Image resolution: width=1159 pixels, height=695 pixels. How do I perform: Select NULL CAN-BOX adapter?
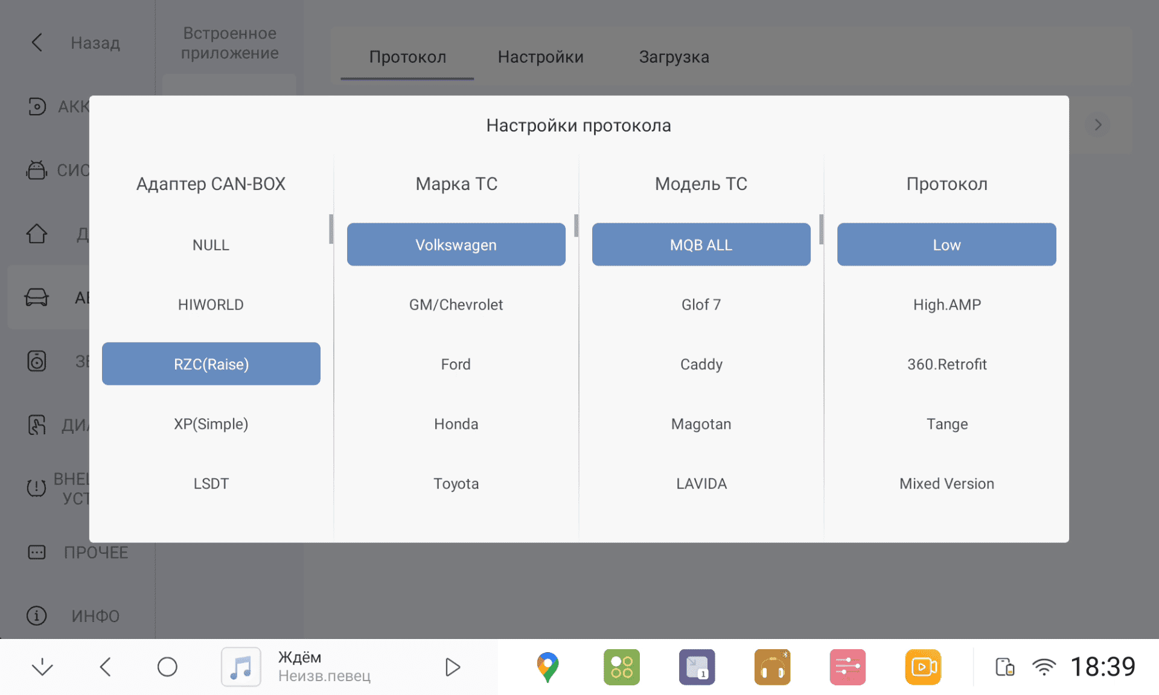pos(211,245)
